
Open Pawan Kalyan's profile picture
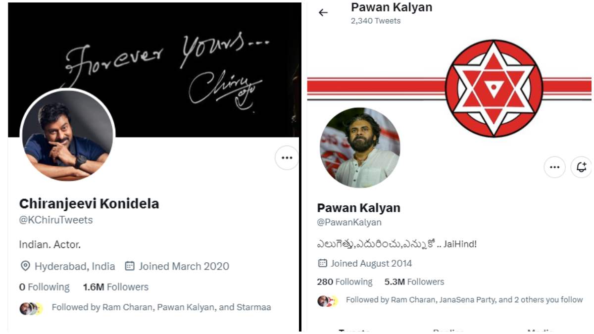click(360, 147)
